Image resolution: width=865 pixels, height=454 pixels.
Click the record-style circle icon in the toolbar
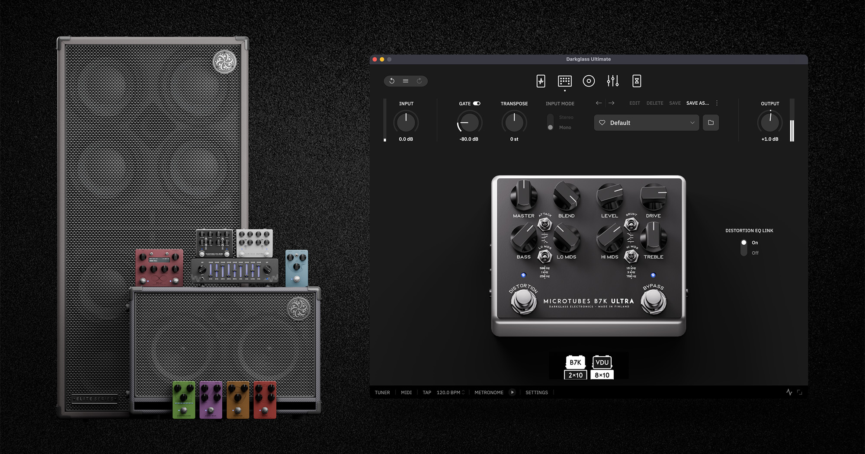point(589,81)
